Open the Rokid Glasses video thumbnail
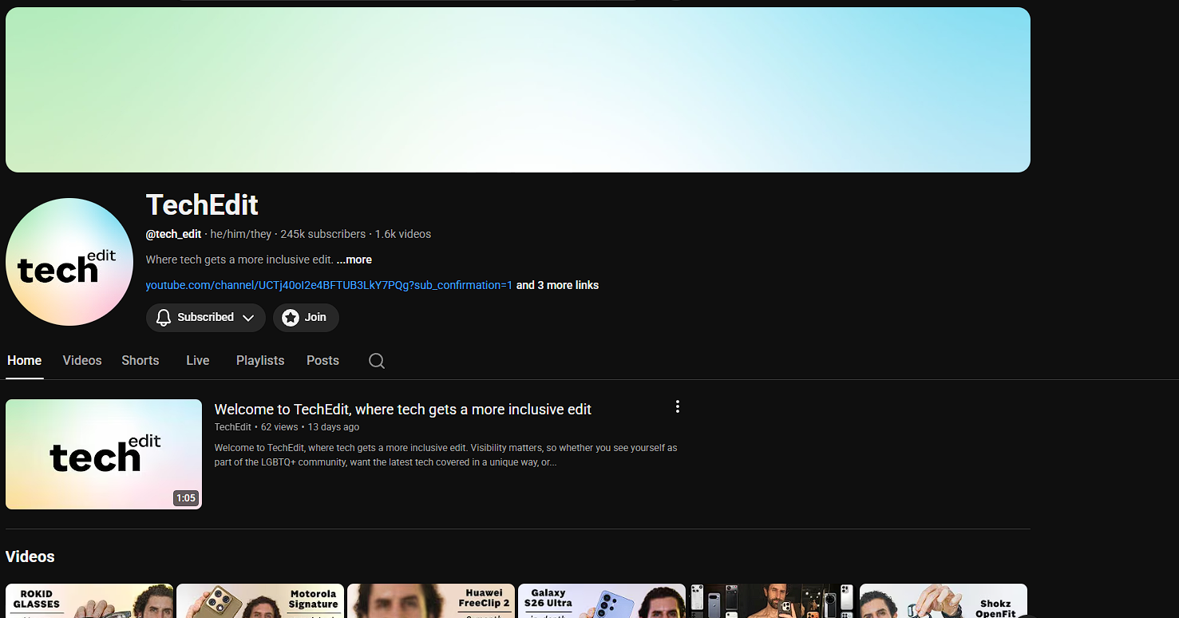Screen dimensions: 1179x618 point(89,601)
